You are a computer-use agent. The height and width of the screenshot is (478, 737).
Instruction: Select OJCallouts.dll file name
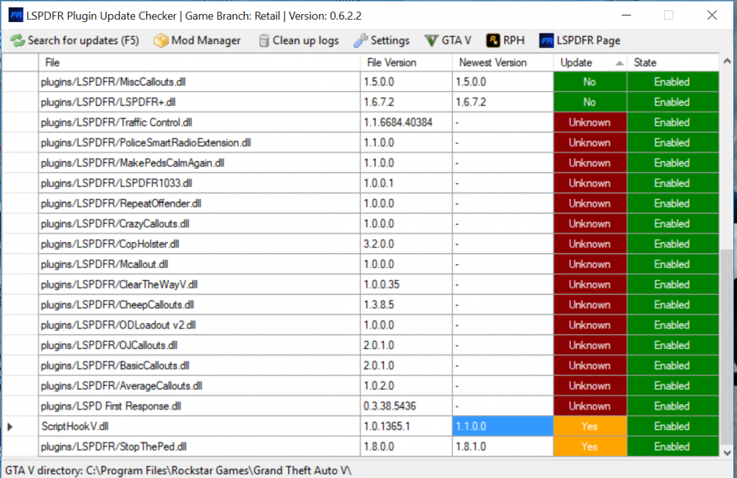pos(109,345)
